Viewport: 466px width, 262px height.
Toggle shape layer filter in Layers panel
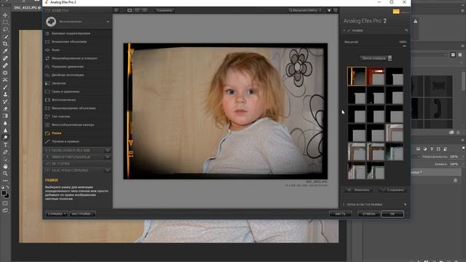pos(438,148)
